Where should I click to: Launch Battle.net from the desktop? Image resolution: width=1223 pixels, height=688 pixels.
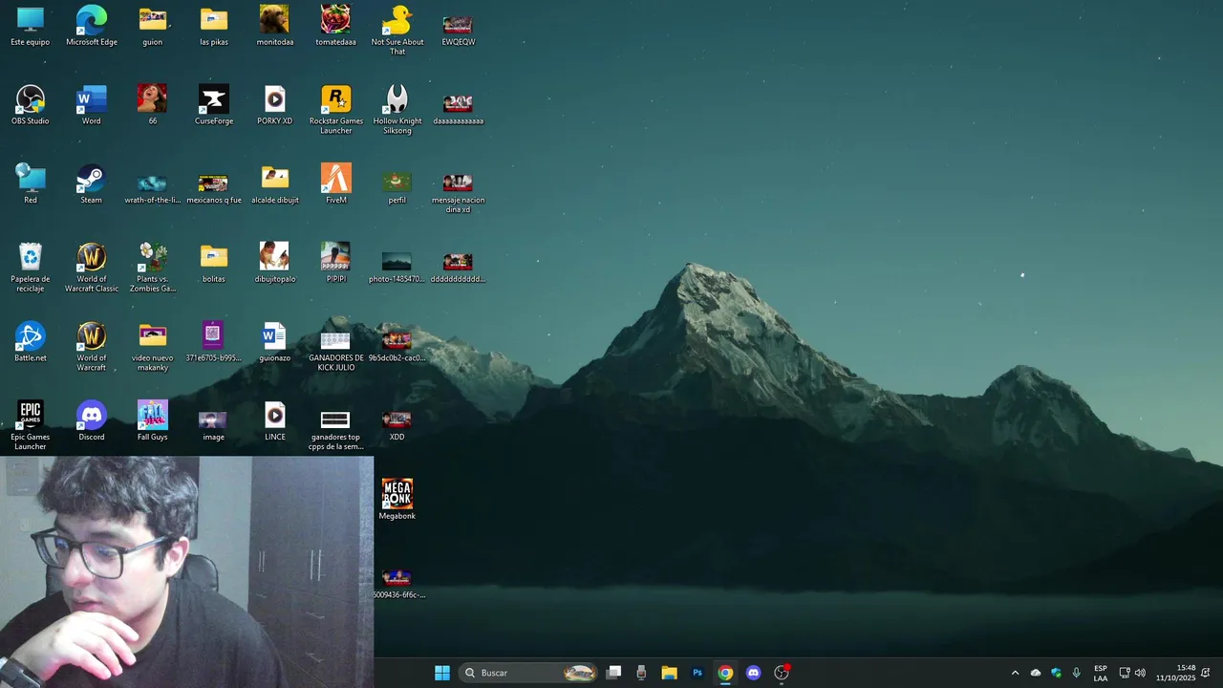(31, 342)
